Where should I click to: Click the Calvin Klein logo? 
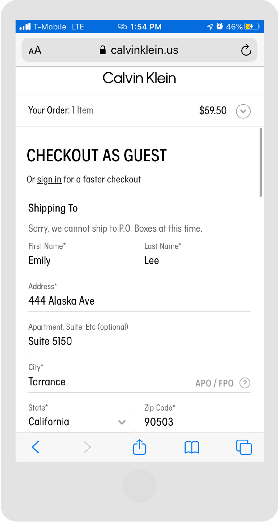139,78
